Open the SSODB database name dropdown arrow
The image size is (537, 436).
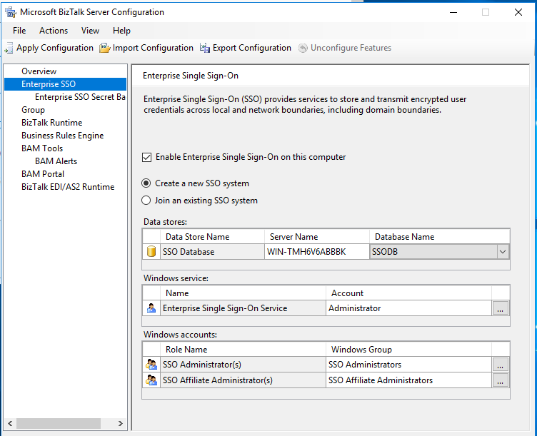pyautogui.click(x=503, y=252)
